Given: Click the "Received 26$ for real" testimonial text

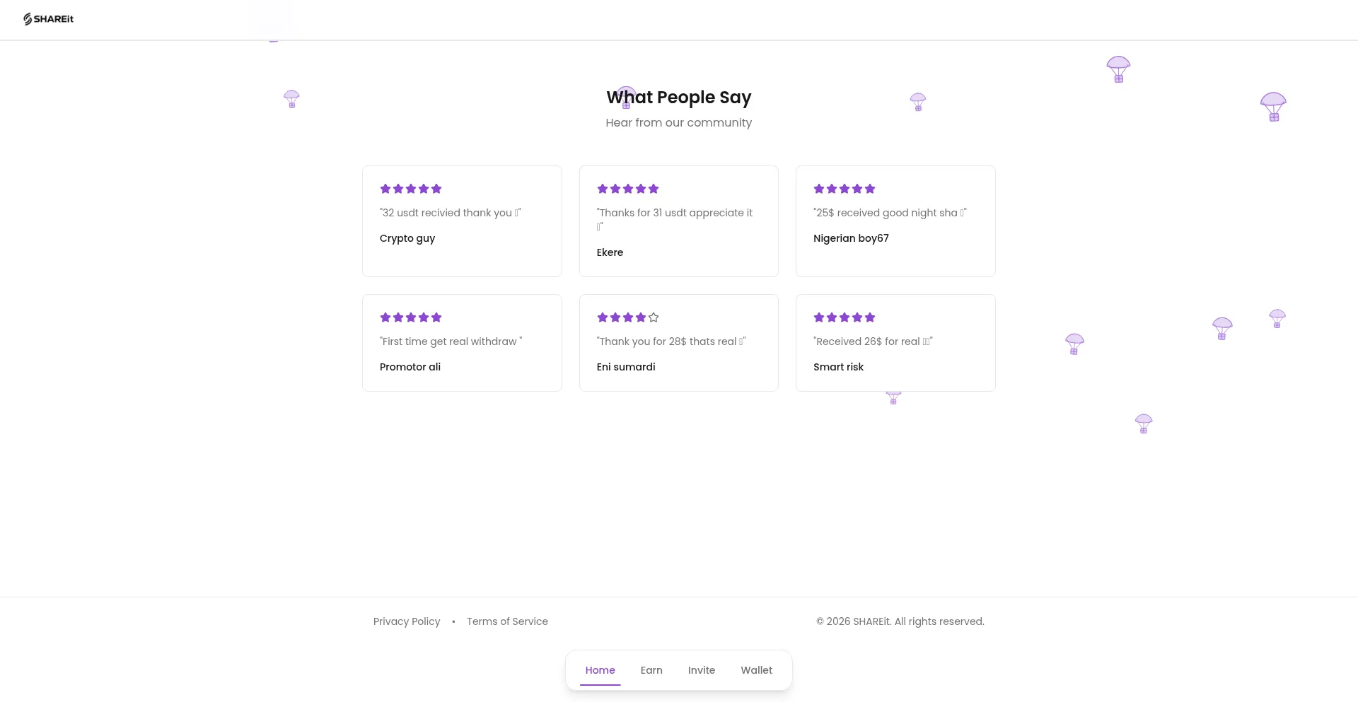Looking at the screenshot, I should coord(873,341).
